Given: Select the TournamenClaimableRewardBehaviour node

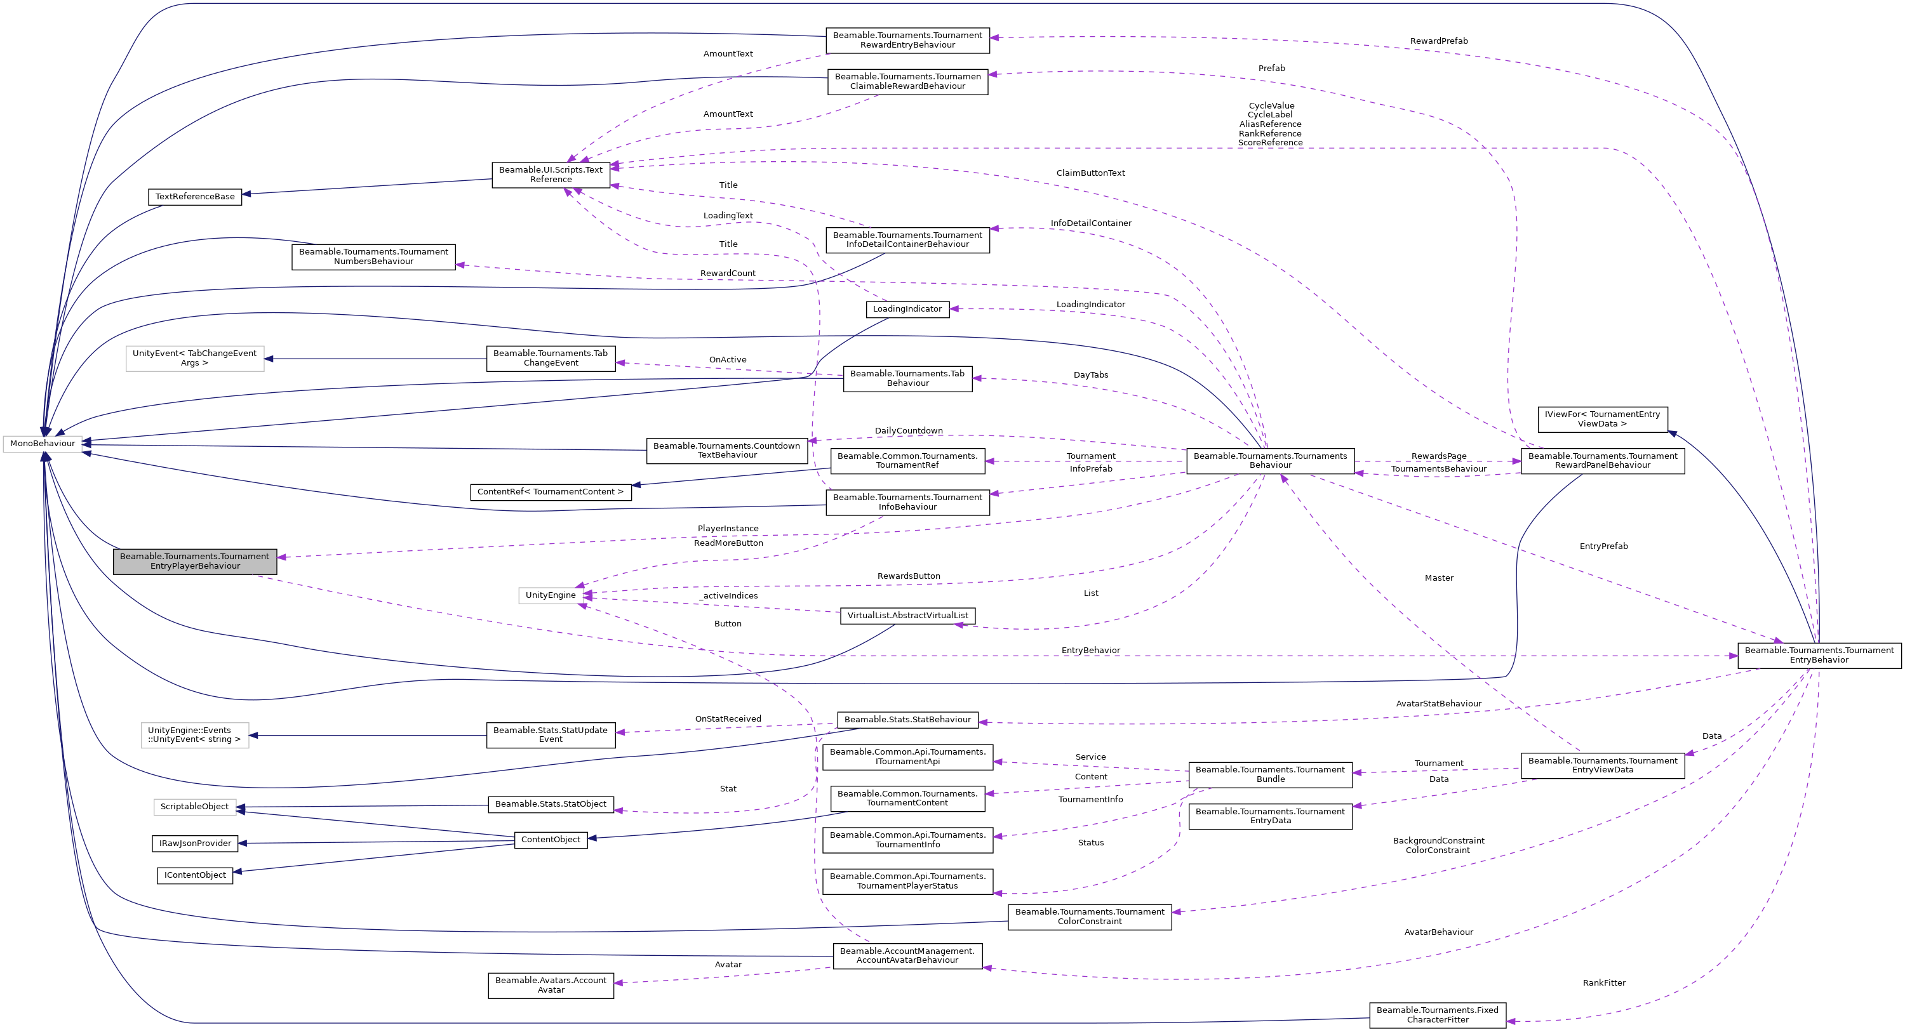Looking at the screenshot, I should click(907, 82).
